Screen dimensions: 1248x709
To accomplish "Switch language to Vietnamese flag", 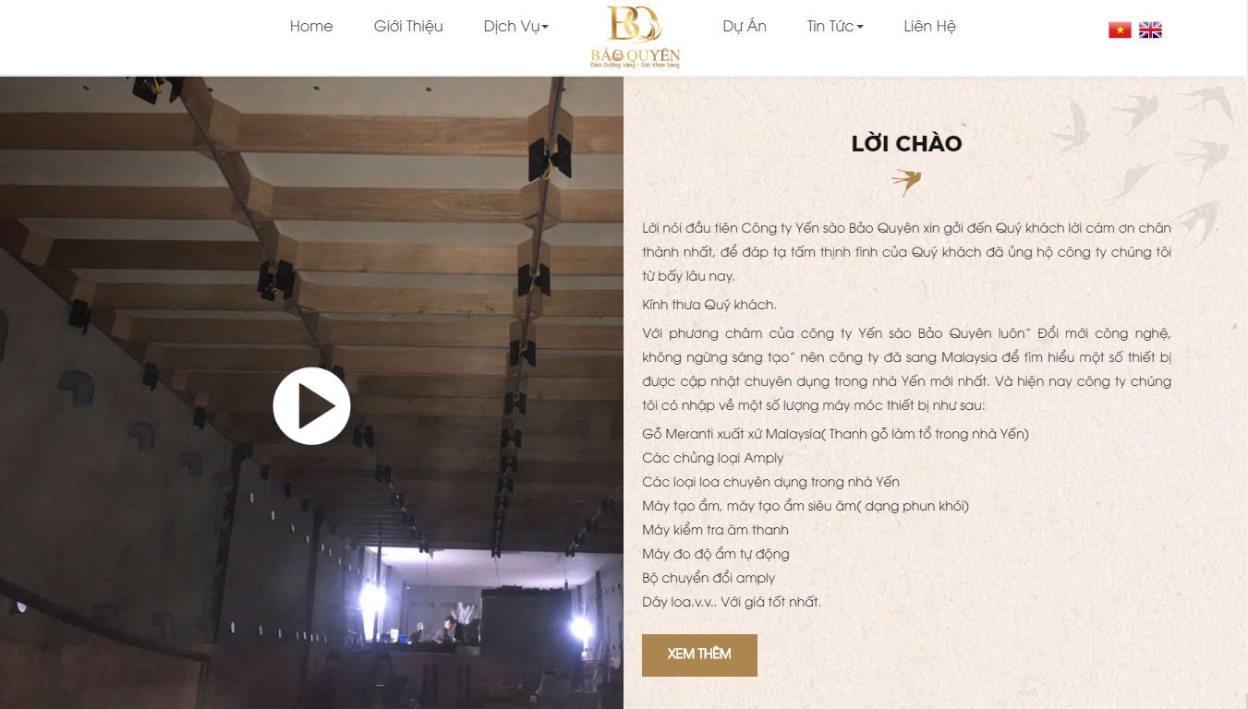I will pyautogui.click(x=1120, y=30).
